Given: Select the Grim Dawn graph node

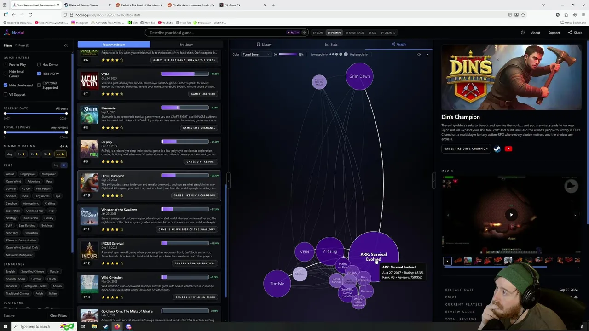Looking at the screenshot, I should pyautogui.click(x=359, y=76).
